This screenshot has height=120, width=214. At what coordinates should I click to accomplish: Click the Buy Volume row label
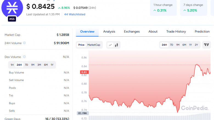pyautogui.click(x=16, y=73)
